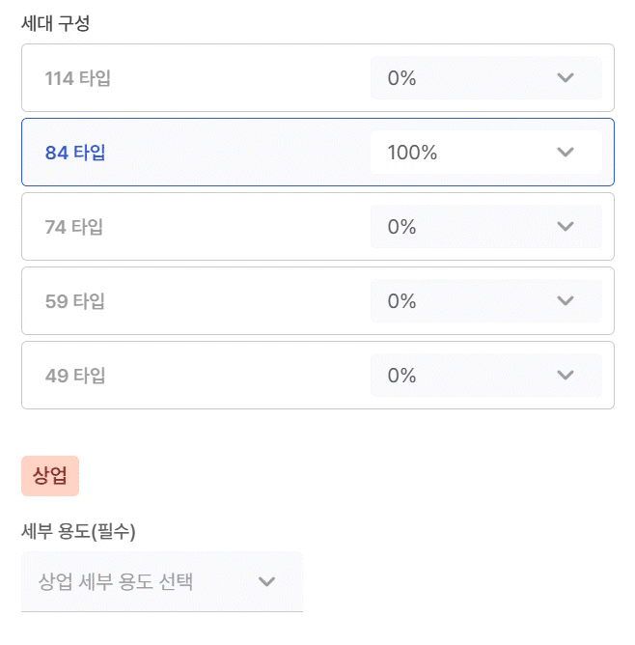Click the chevron icon in the 49 타입 row
Image resolution: width=635 pixels, height=645 pixels.
566,376
